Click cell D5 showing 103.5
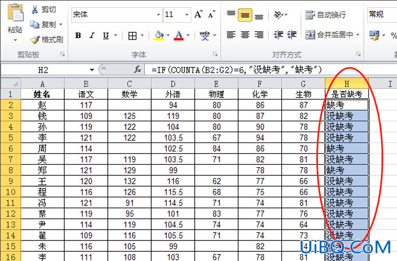 point(173,137)
